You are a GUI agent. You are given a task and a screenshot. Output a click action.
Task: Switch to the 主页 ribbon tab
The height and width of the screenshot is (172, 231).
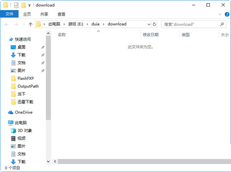pyautogui.click(x=27, y=14)
